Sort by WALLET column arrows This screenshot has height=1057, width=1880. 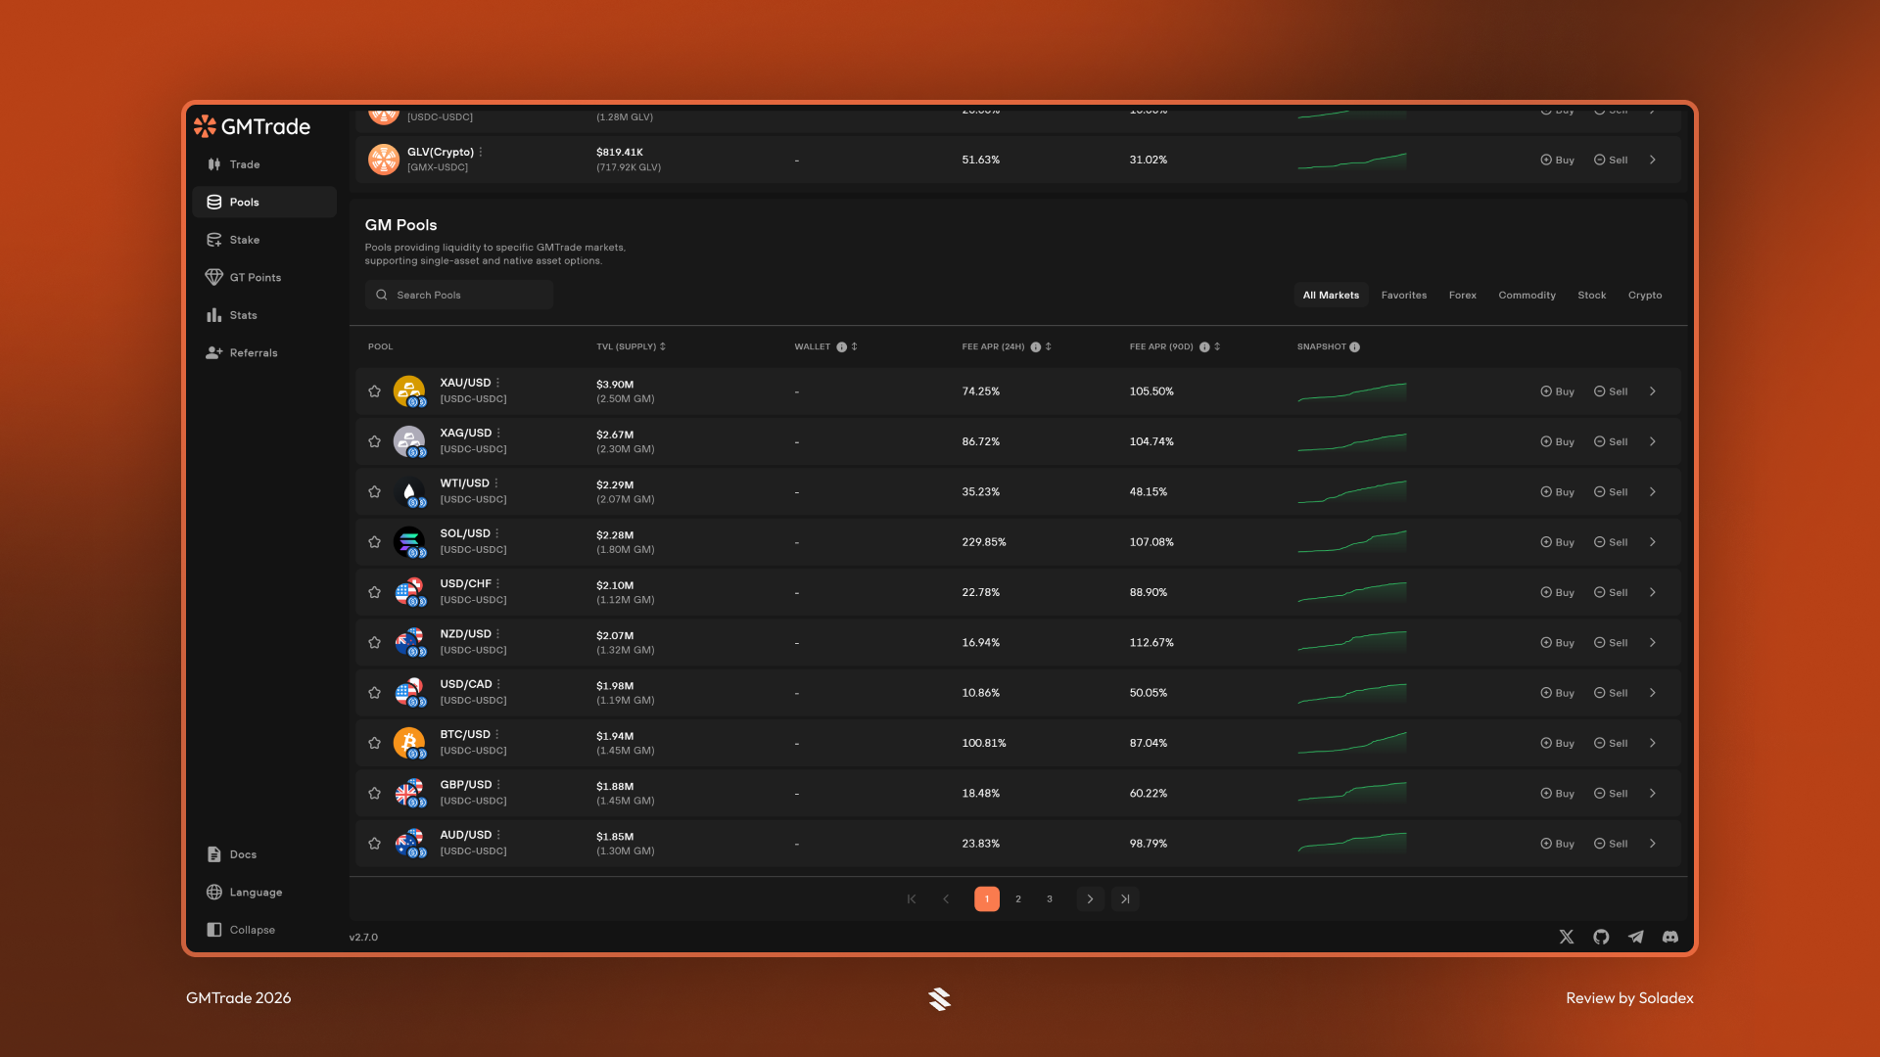point(854,346)
